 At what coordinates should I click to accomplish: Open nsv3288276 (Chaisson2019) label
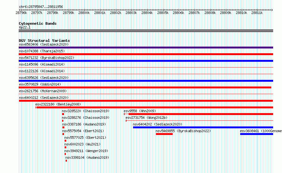(86, 118)
